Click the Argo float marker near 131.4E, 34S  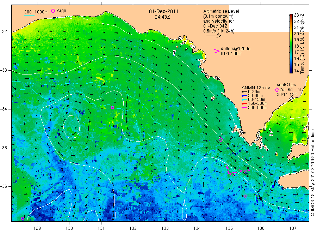click(113, 108)
